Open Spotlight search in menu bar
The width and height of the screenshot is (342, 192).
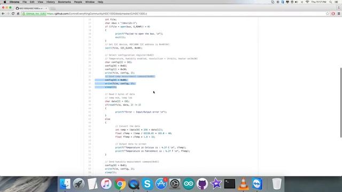[331, 2]
